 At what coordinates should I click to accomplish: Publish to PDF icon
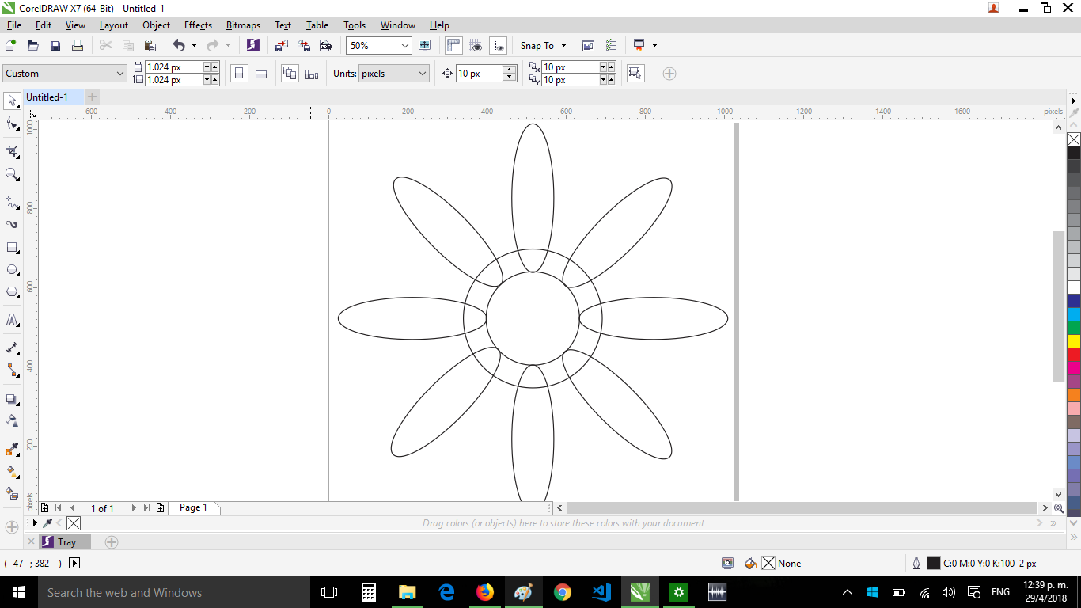(324, 46)
